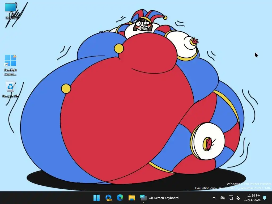Viewport: 272px width, 204px height.
Task: Switch to the On-Screen Keyboard window
Action: [159, 198]
